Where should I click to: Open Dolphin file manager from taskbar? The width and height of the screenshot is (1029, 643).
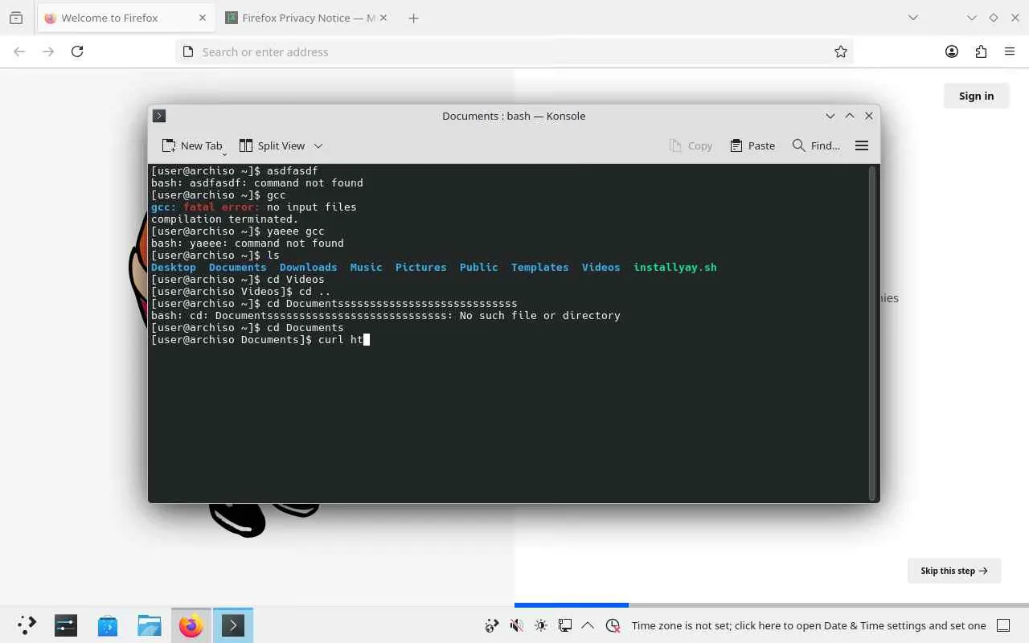[150, 625]
